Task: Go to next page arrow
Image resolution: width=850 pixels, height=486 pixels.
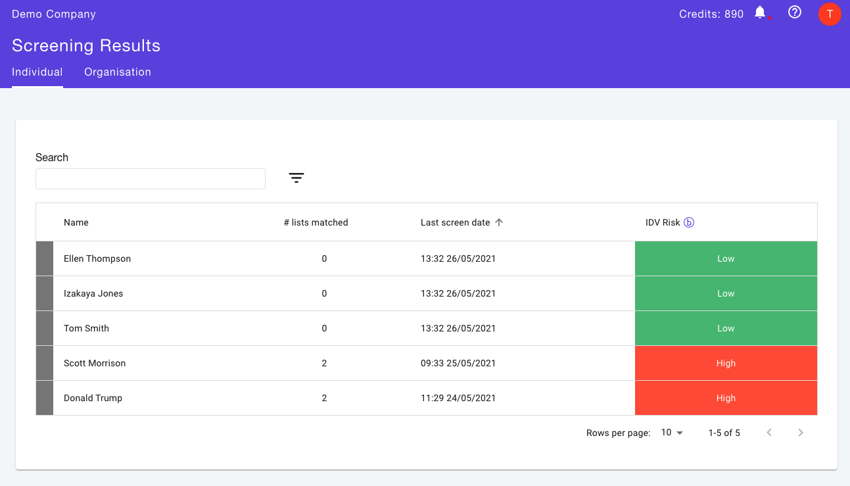Action: (x=801, y=433)
